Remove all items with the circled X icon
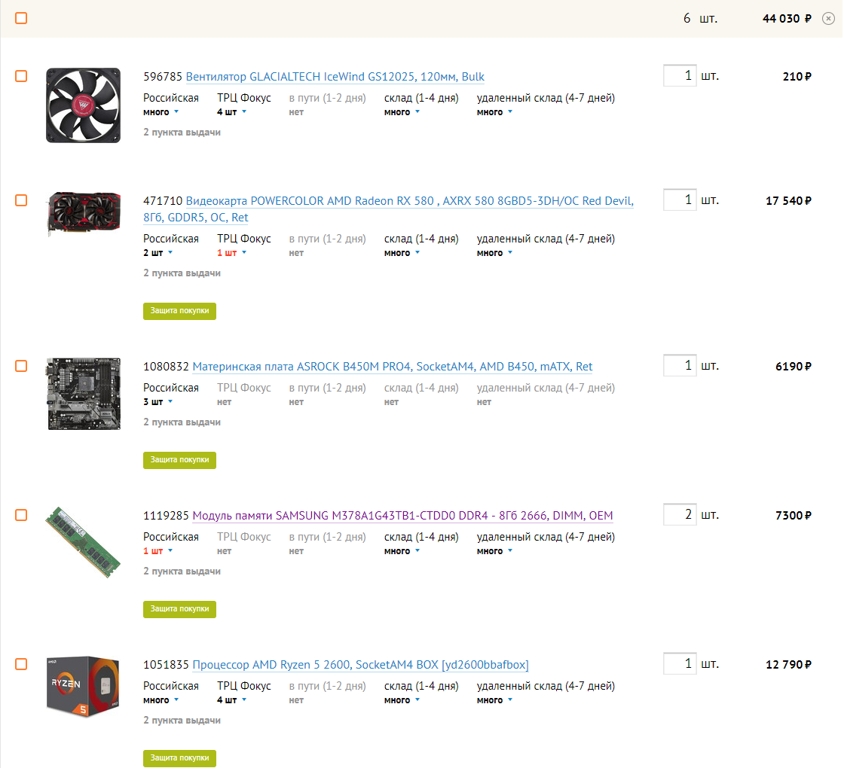The width and height of the screenshot is (844, 768). (828, 19)
